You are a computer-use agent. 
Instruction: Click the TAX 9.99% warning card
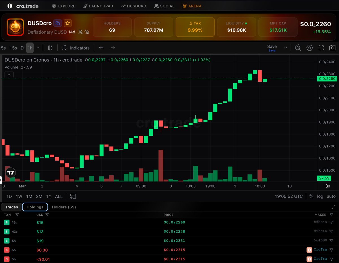[x=195, y=27]
